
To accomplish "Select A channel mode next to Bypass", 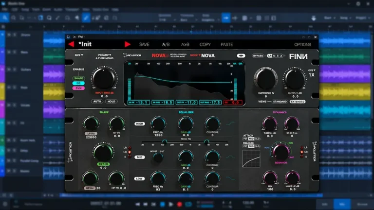I will tap(281, 56).
